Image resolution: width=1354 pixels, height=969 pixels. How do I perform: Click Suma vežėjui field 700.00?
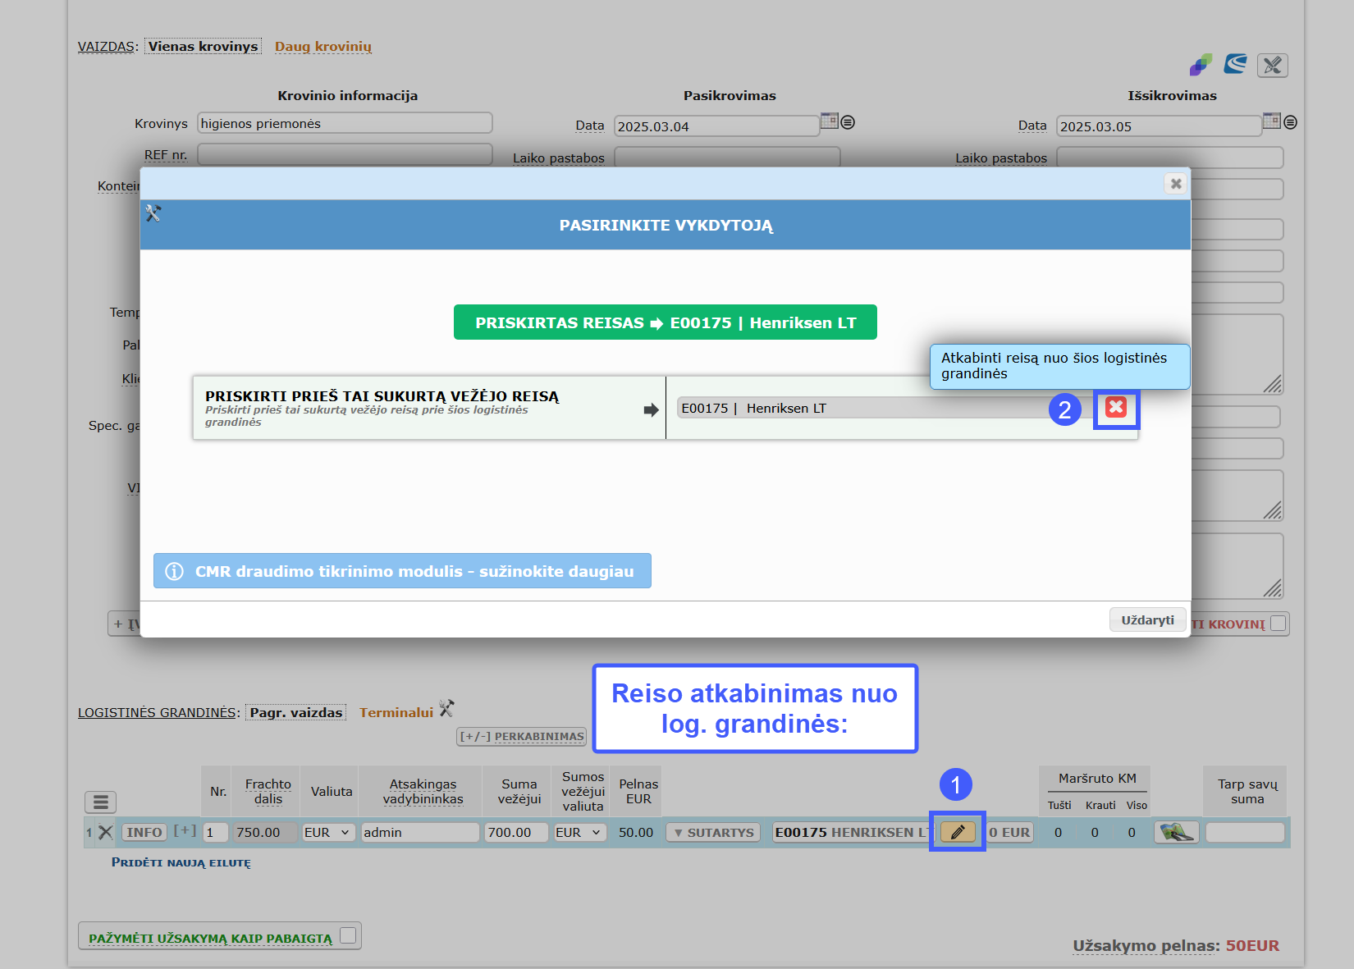(x=516, y=832)
